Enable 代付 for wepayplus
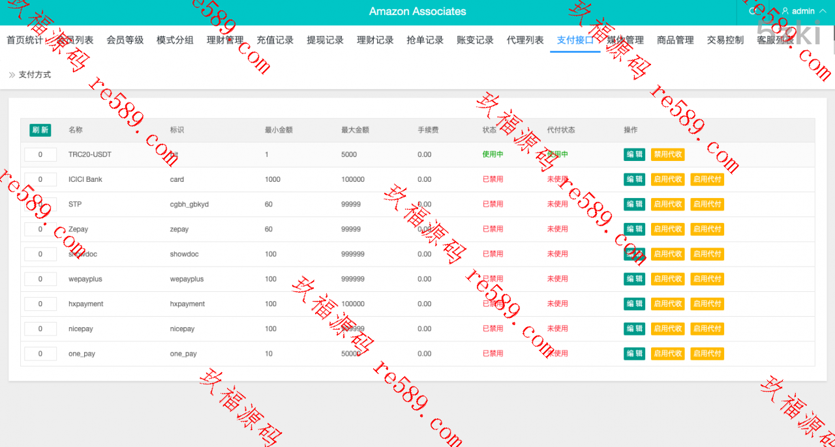 [x=707, y=279]
